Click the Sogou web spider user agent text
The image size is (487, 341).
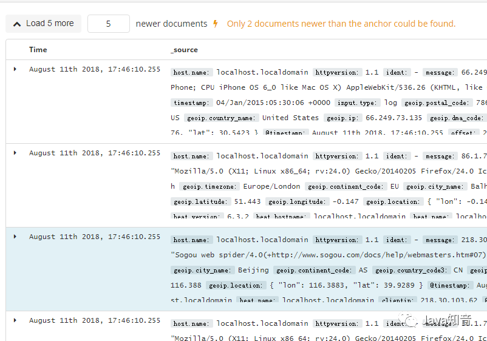tap(329, 255)
